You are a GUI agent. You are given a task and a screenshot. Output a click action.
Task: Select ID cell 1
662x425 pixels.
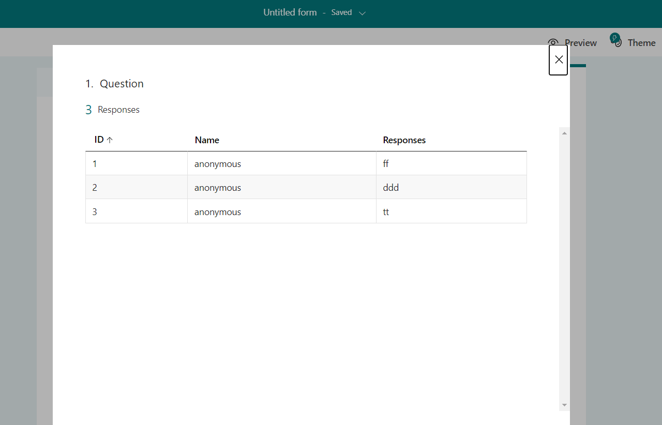tap(137, 164)
